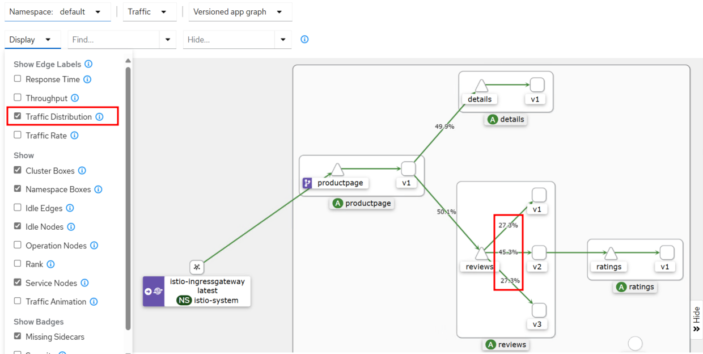Image resolution: width=703 pixels, height=354 pixels.
Task: Click the purple istio-ingressgateway gateway icon
Action: tap(154, 291)
